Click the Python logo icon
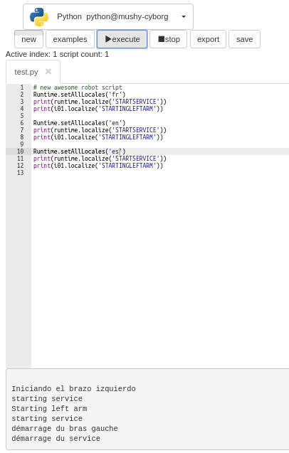The image size is (289, 453). [x=39, y=17]
